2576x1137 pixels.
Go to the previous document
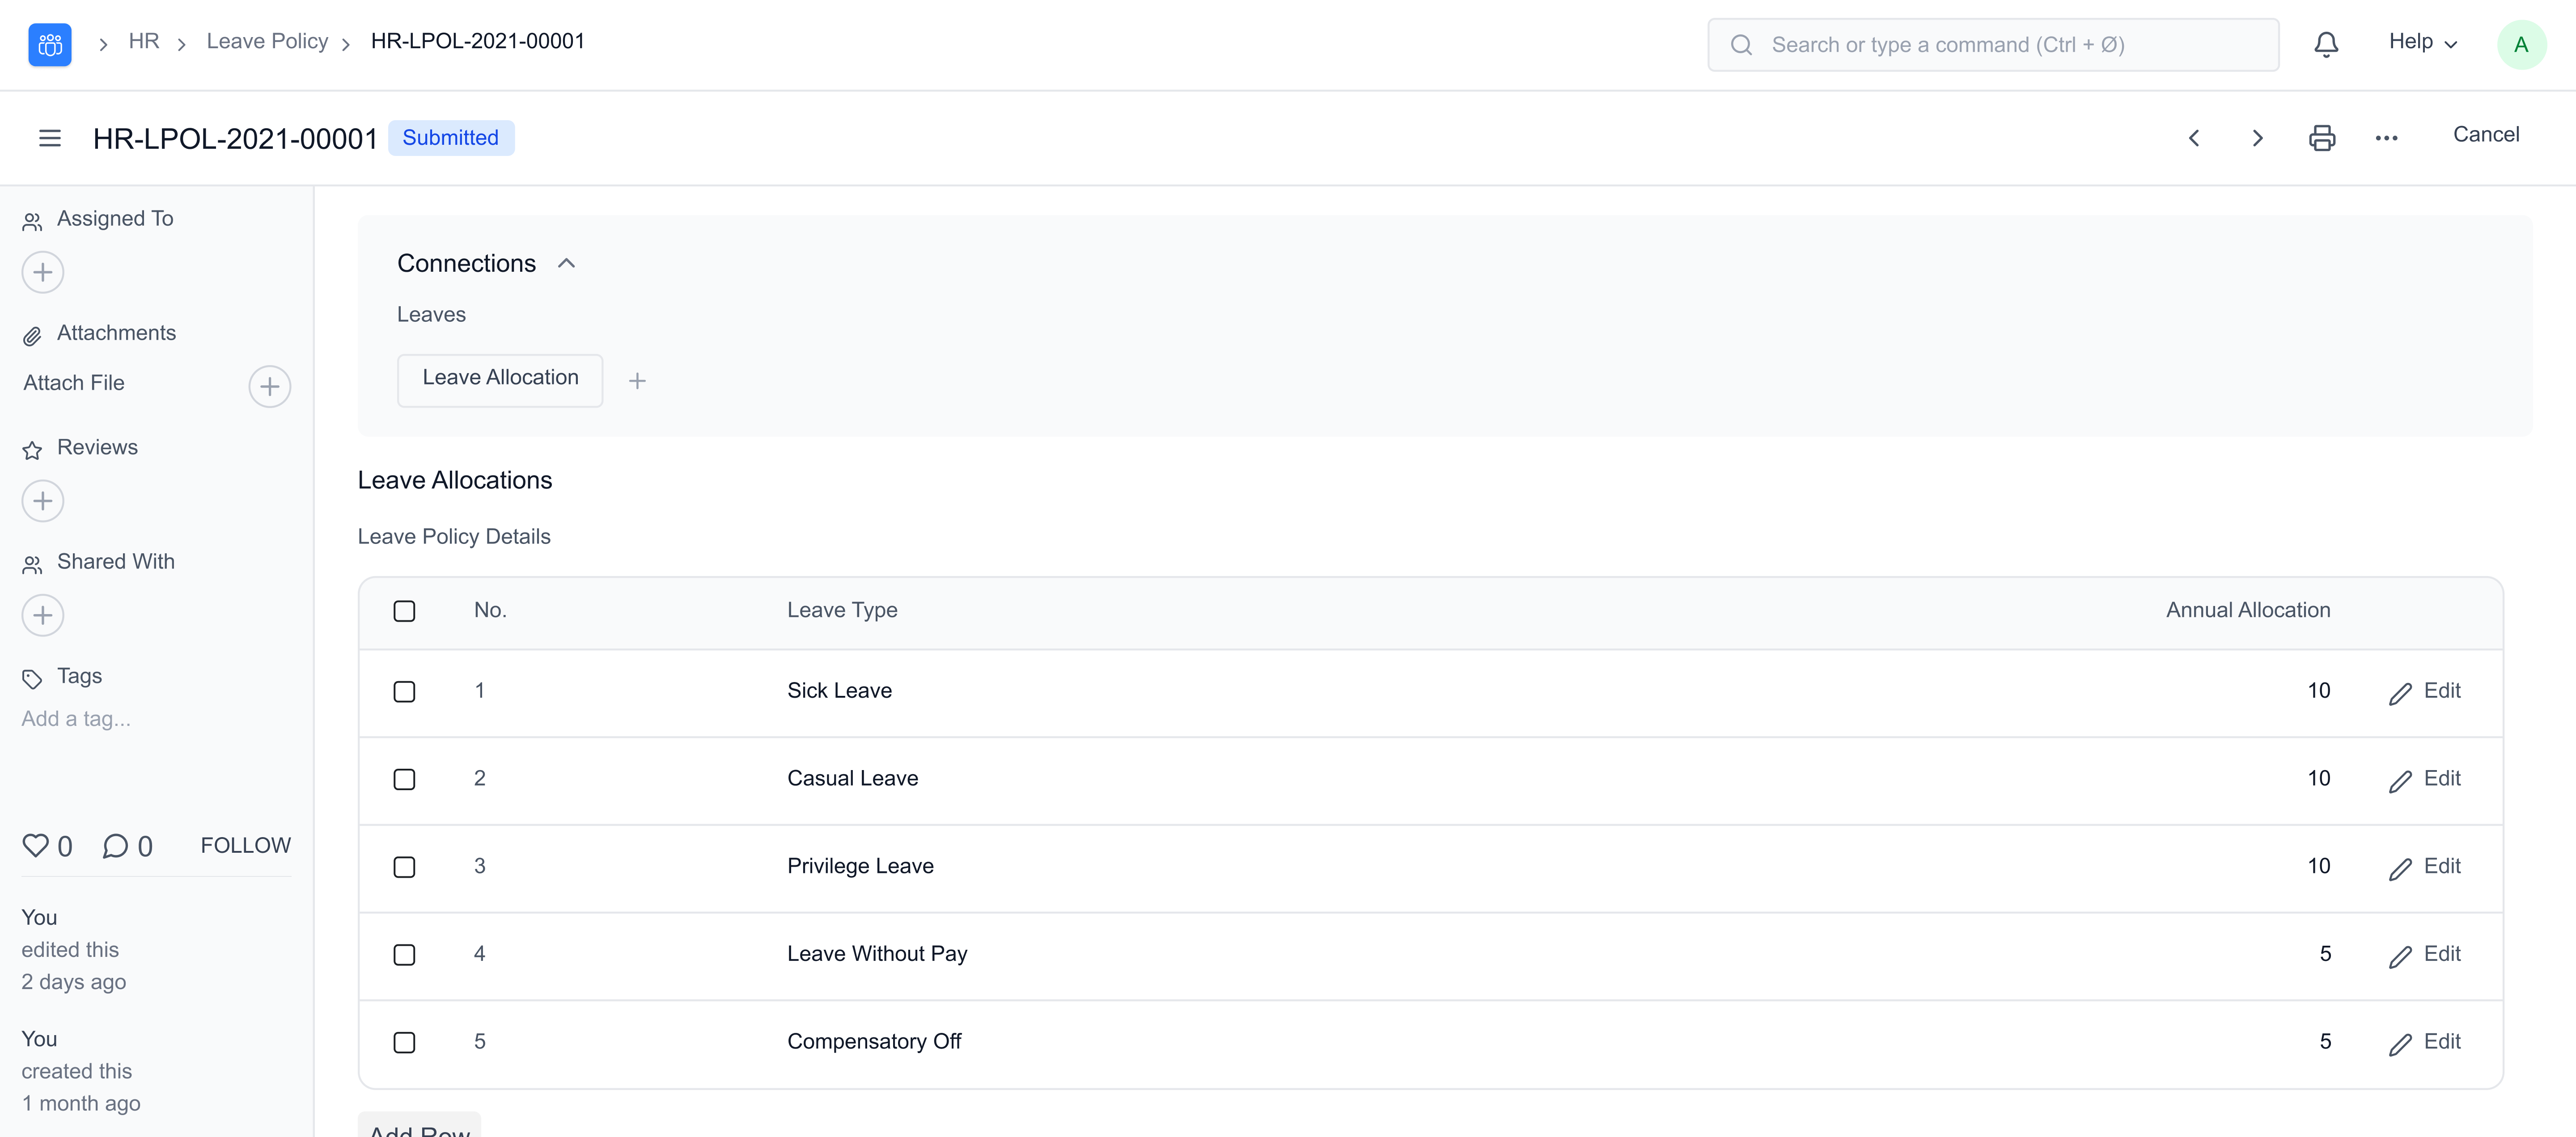pyautogui.click(x=2194, y=138)
